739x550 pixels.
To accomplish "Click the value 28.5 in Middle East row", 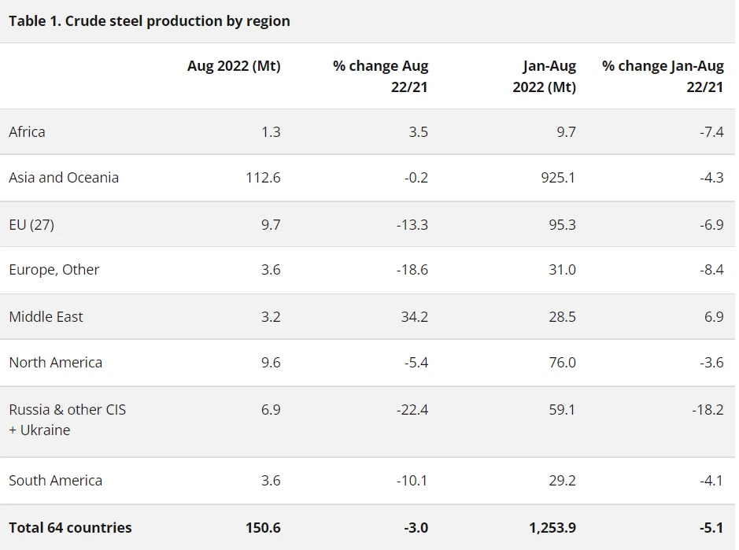I will point(562,317).
